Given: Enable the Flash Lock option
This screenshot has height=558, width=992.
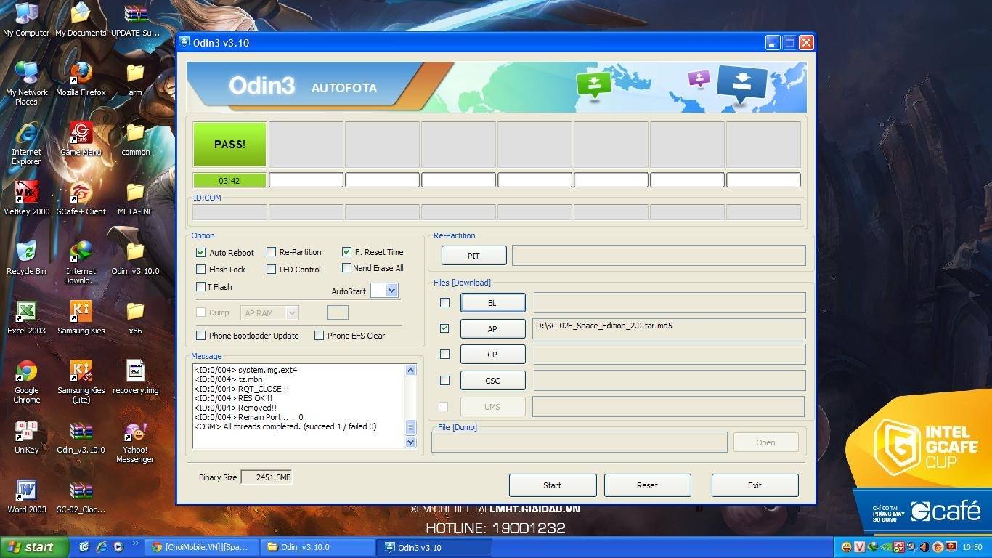Looking at the screenshot, I should (201, 270).
